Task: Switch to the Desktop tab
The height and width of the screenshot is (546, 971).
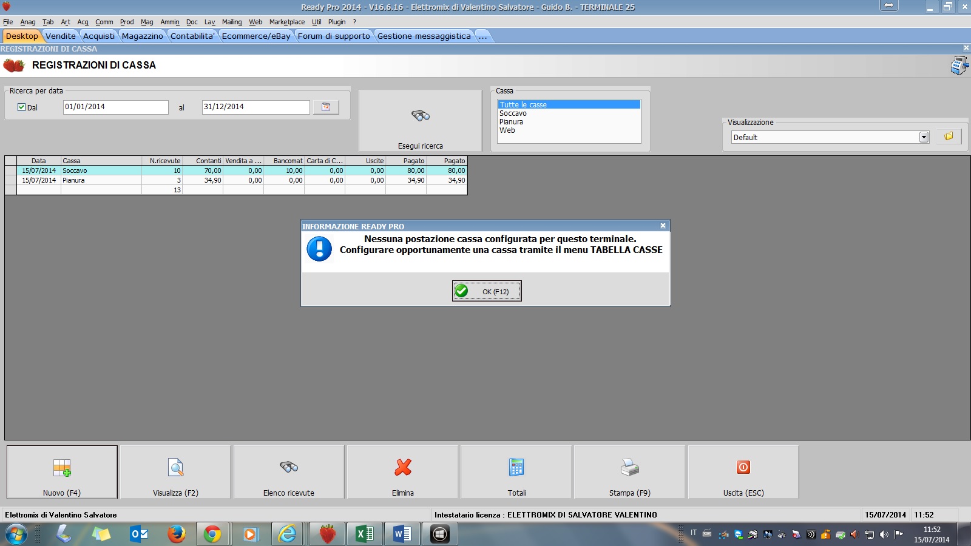Action: coord(22,36)
